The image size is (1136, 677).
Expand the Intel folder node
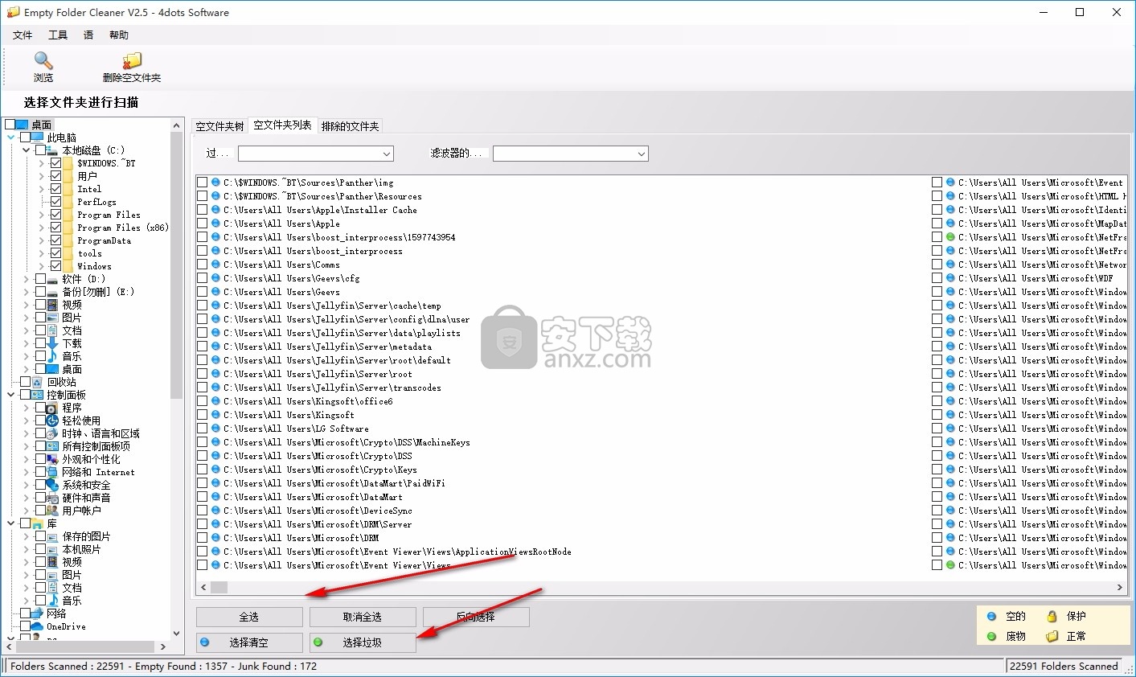(x=42, y=189)
